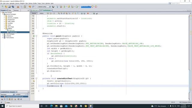Click the Redo arrow icon
Image resolution: width=192 pixels, height=108 pixels.
(33, 7)
